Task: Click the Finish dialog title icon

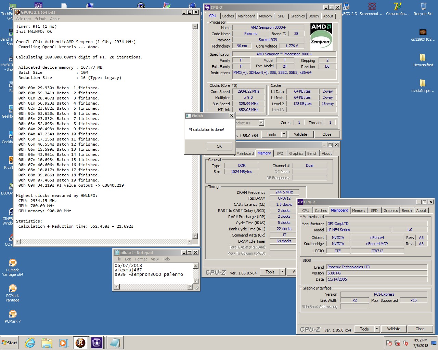Action: (x=188, y=116)
